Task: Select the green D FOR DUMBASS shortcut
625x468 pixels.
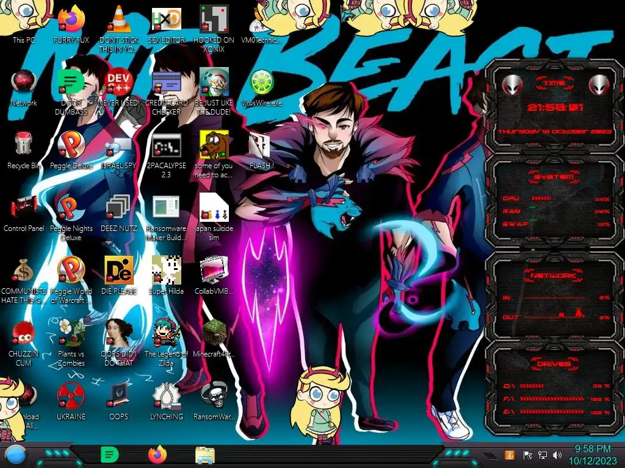Action: pyautogui.click(x=71, y=91)
